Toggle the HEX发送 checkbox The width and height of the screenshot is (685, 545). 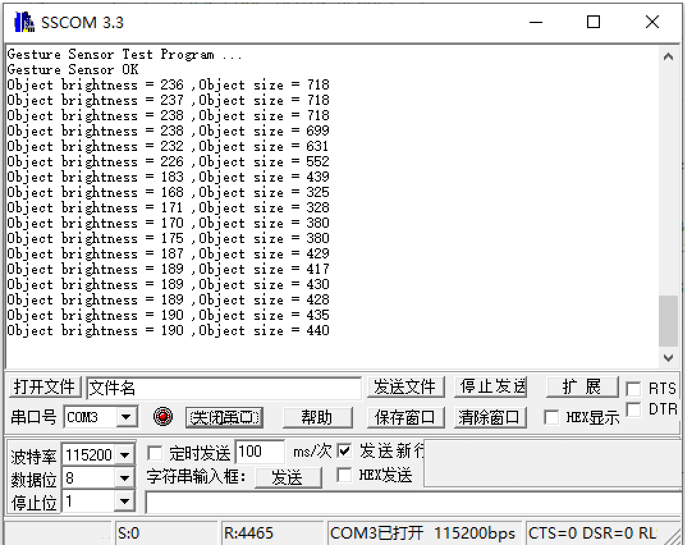click(344, 475)
